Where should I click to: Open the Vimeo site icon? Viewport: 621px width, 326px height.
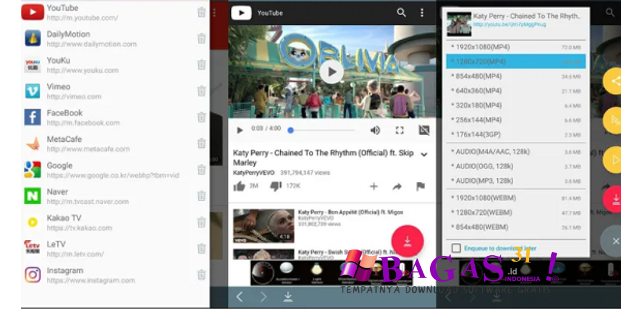(33, 91)
